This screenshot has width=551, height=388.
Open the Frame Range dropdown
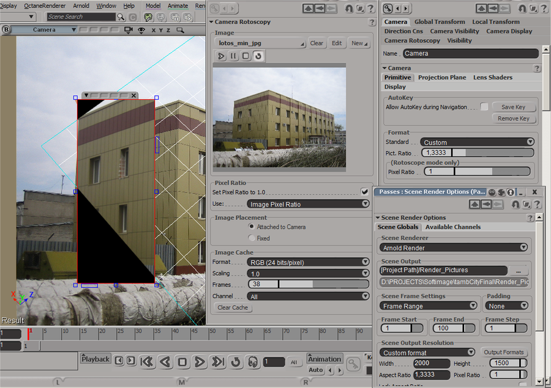[x=429, y=306]
